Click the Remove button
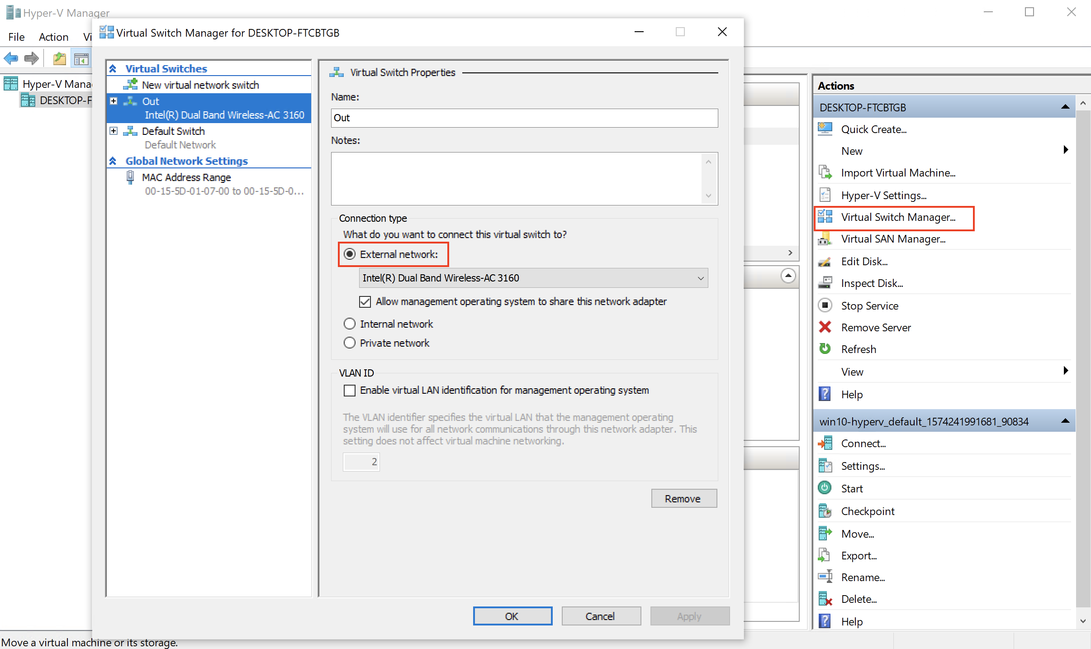The width and height of the screenshot is (1091, 649). (x=683, y=499)
